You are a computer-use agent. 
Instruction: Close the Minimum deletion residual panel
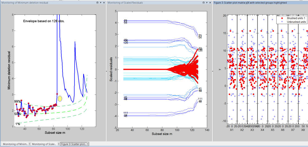104,2
